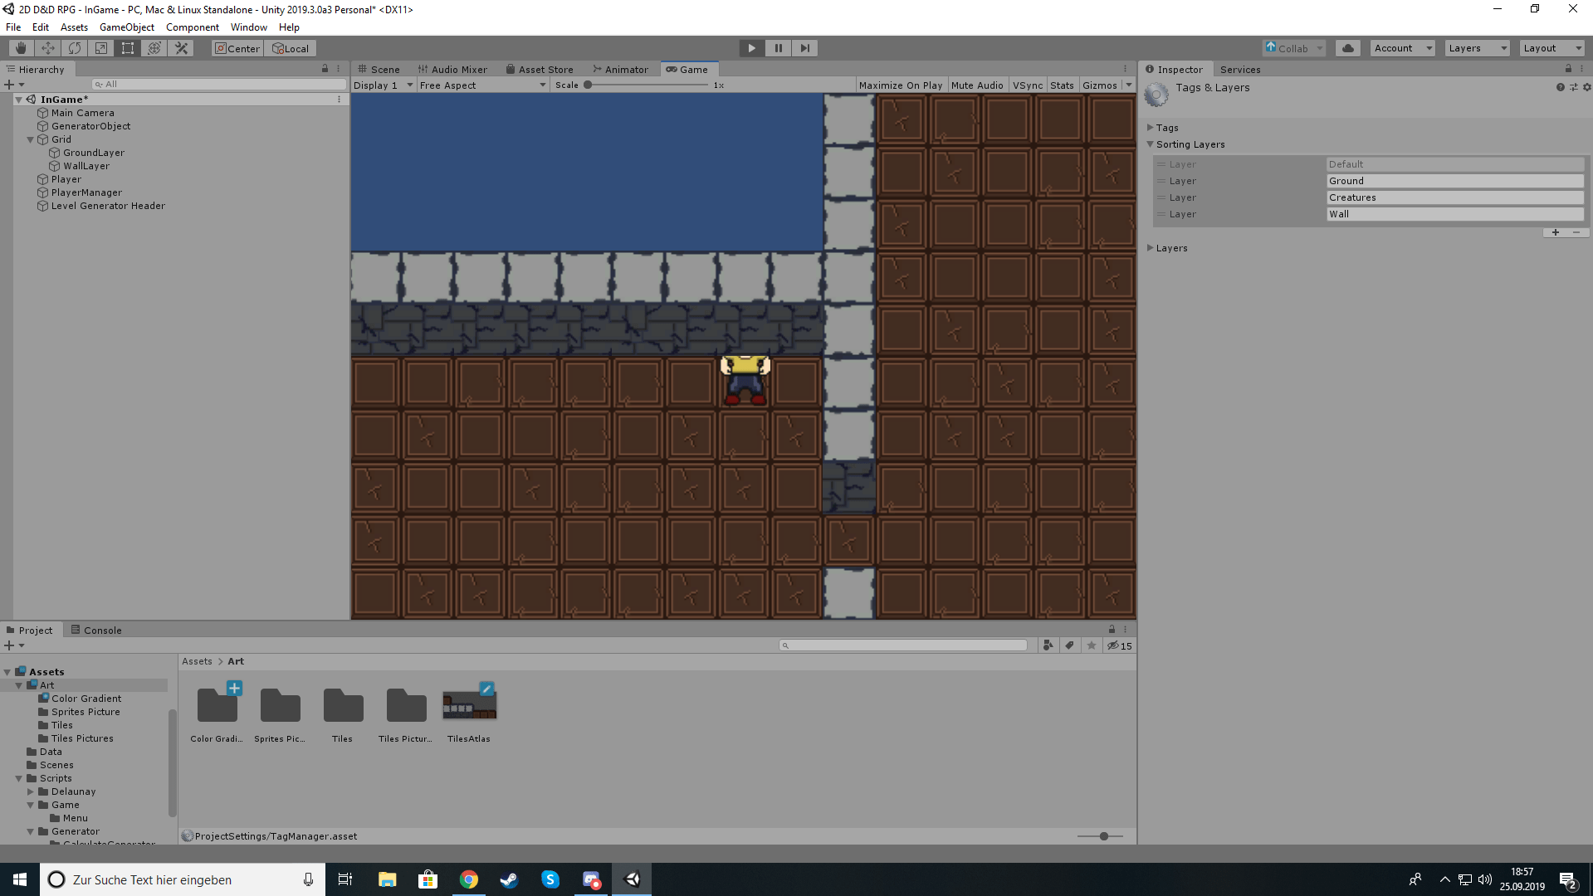The height and width of the screenshot is (896, 1593).
Task: Open the Cloud services icon
Action: pos(1347,48)
